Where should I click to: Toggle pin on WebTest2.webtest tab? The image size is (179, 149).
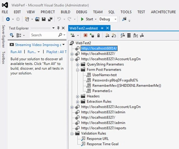(102, 28)
